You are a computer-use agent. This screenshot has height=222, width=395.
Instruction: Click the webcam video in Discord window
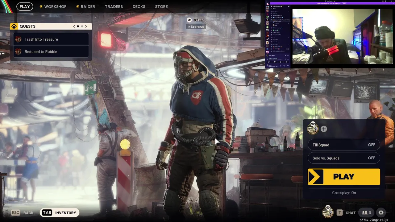[x=343, y=36]
